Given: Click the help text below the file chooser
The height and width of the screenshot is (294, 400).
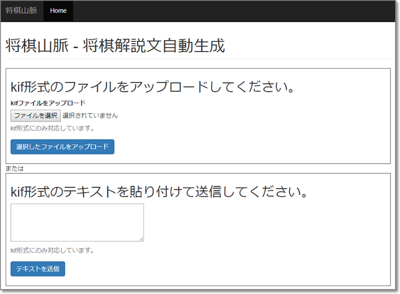Looking at the screenshot, I should click(52, 128).
